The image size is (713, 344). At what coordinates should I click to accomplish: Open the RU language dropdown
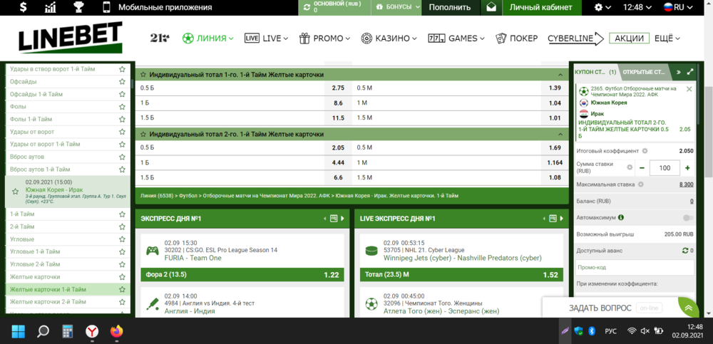click(x=679, y=7)
